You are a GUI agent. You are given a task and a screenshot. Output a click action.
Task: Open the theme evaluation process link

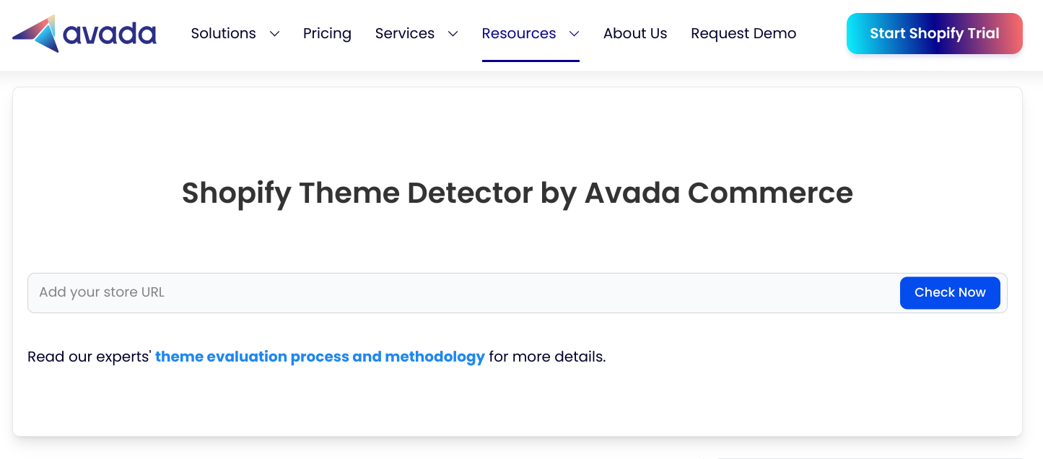[x=320, y=357]
